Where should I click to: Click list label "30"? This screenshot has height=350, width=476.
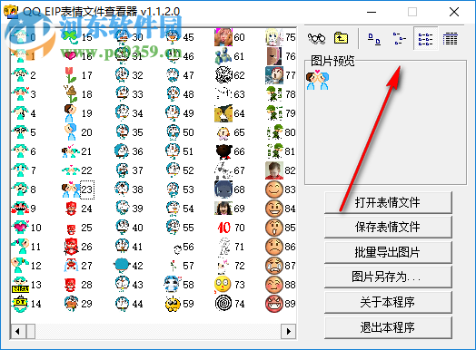click(x=137, y=37)
